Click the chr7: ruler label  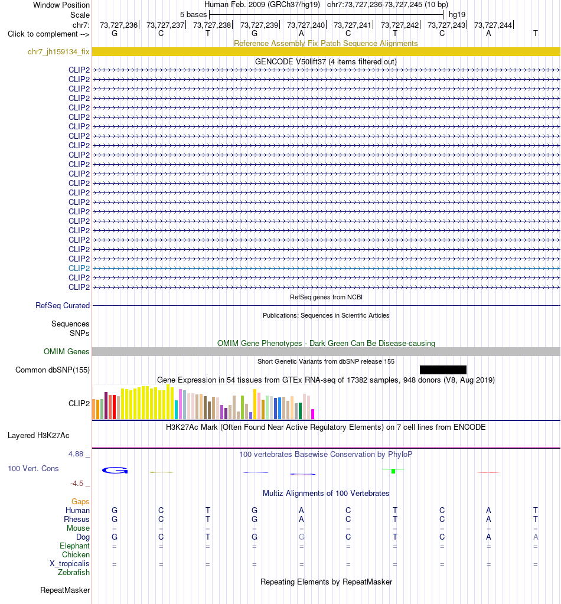81,25
